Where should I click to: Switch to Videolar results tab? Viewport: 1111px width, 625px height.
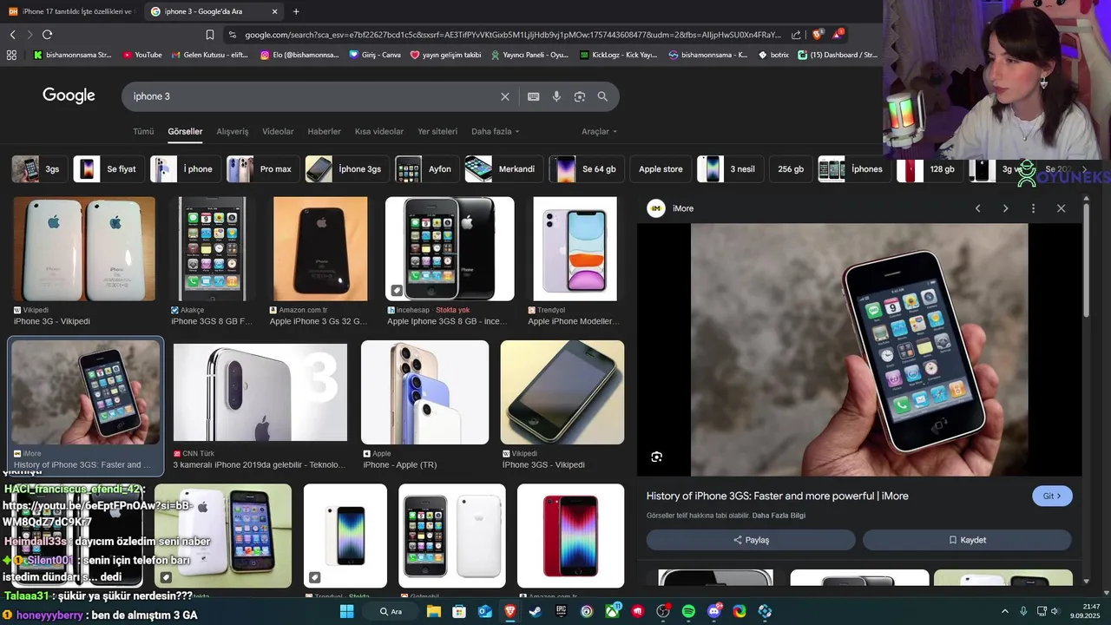pyautogui.click(x=278, y=131)
